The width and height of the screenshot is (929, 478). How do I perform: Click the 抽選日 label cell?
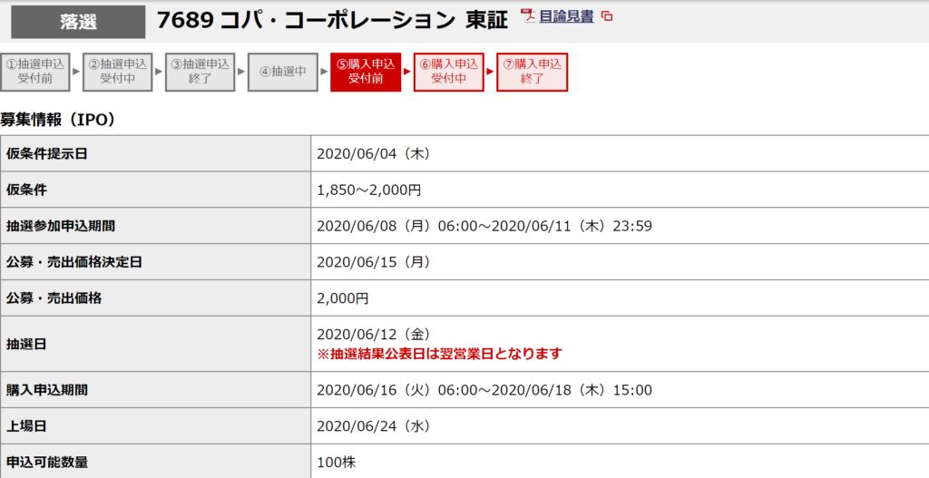[x=155, y=344]
